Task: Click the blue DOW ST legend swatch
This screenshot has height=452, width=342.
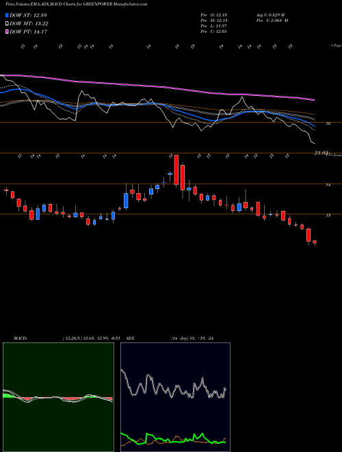Action: (x=7, y=15)
